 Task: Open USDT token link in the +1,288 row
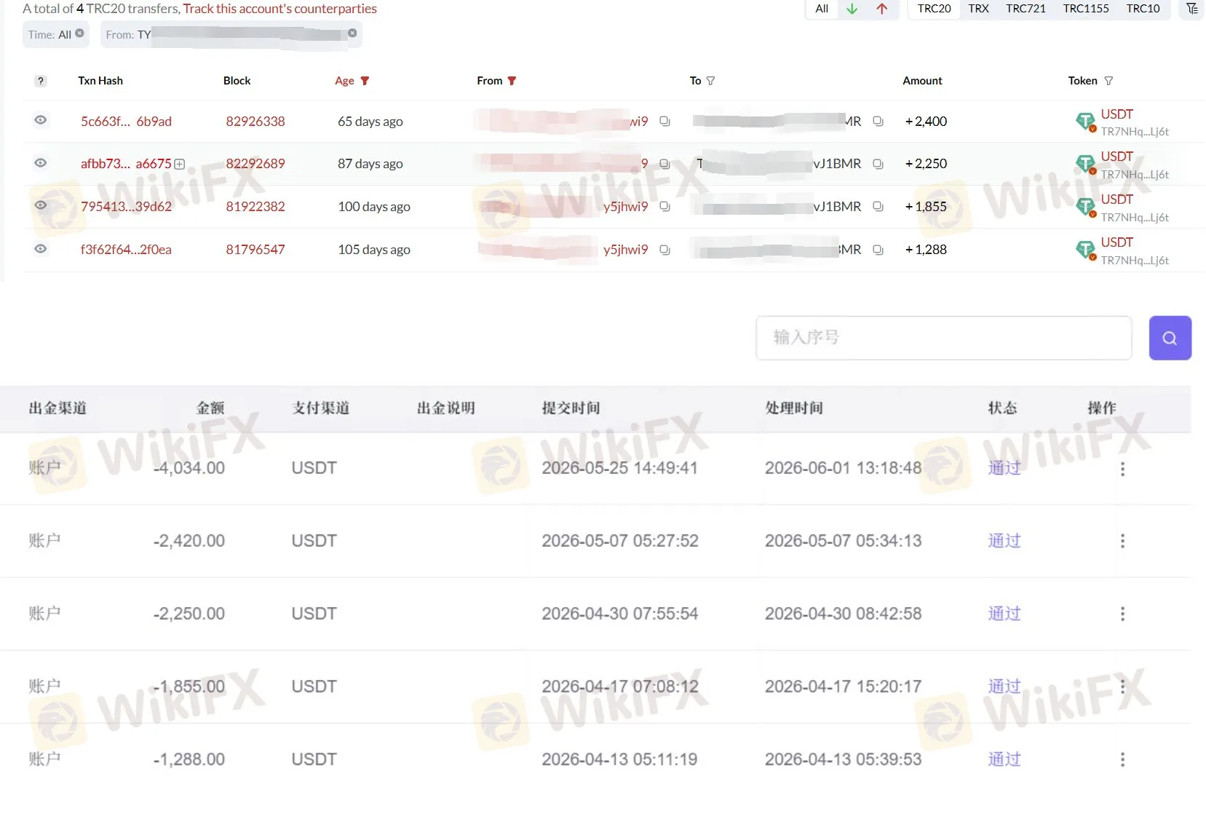pos(1116,242)
